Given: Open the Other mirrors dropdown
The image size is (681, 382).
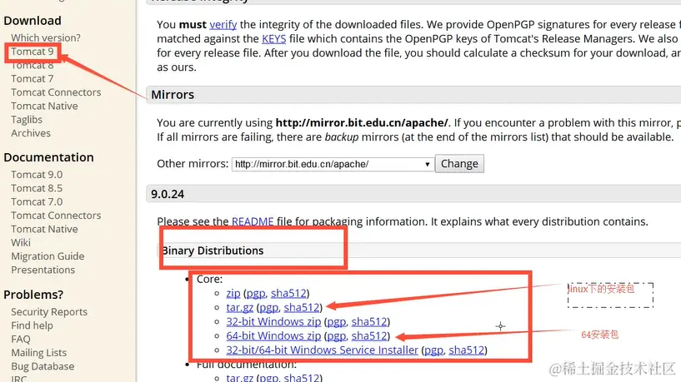Looking at the screenshot, I should [x=333, y=164].
